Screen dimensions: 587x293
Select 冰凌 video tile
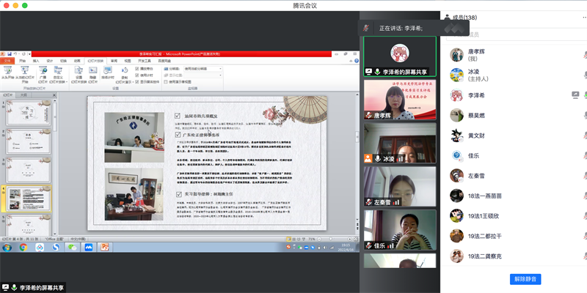[x=400, y=143]
